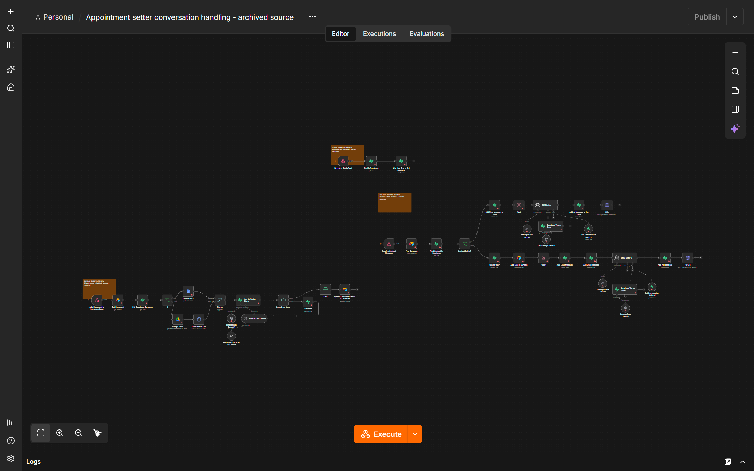Click the Publish button

point(707,17)
